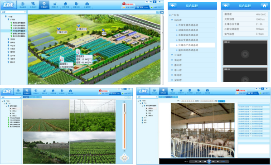271x165 pixels.
Task: Play the first camera preview in mobile panel
Action: pos(245,54)
